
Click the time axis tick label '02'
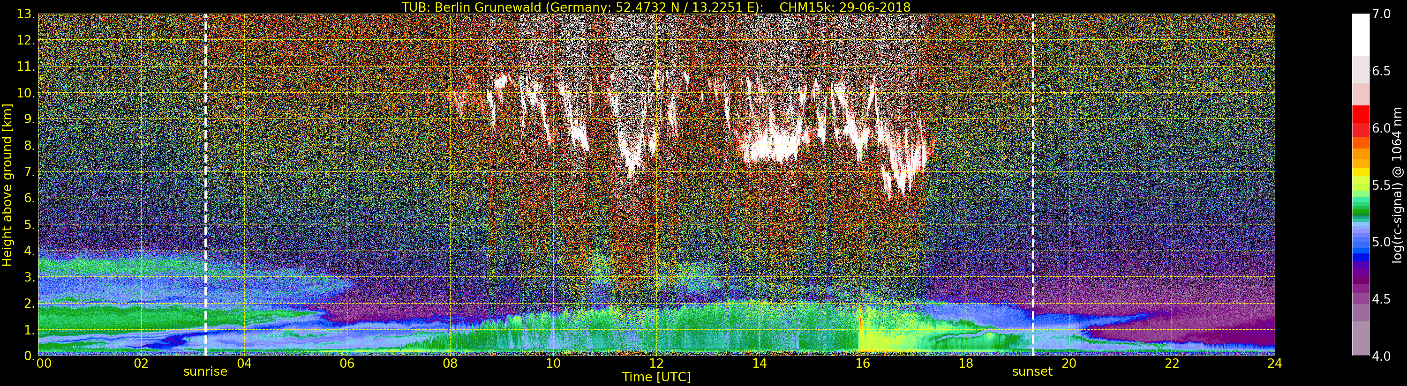(x=141, y=363)
